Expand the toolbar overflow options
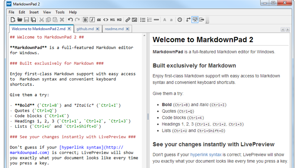This screenshot has height=168, width=301. [207, 20]
